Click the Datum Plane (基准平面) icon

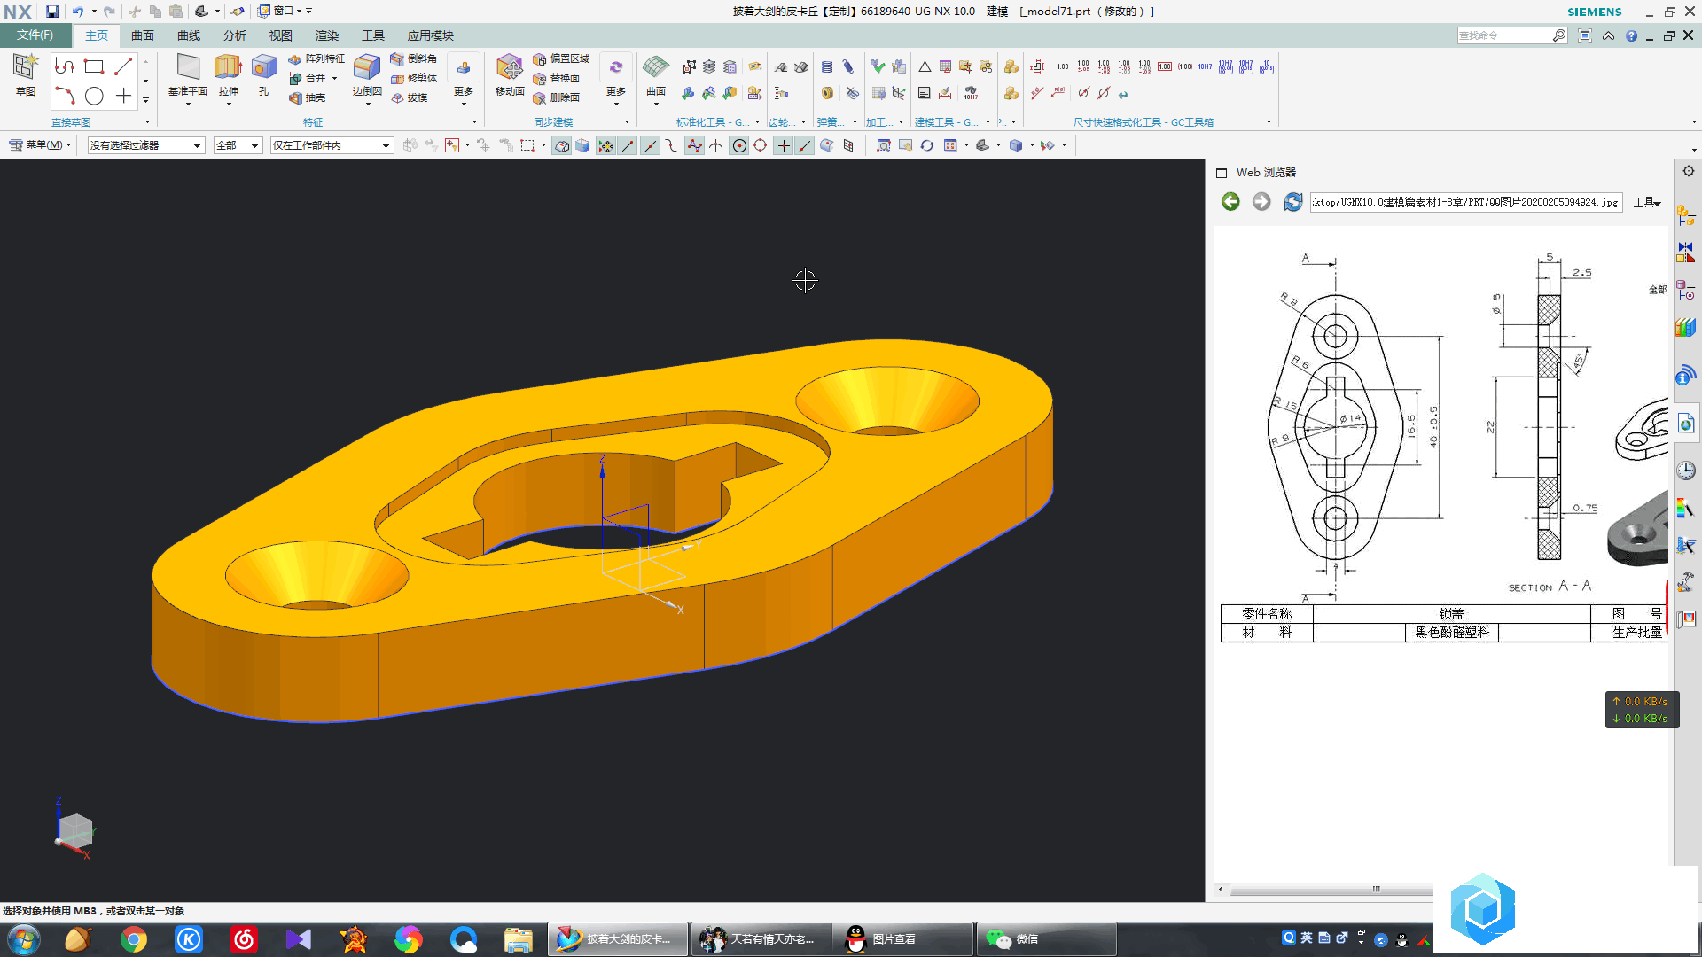(x=188, y=67)
